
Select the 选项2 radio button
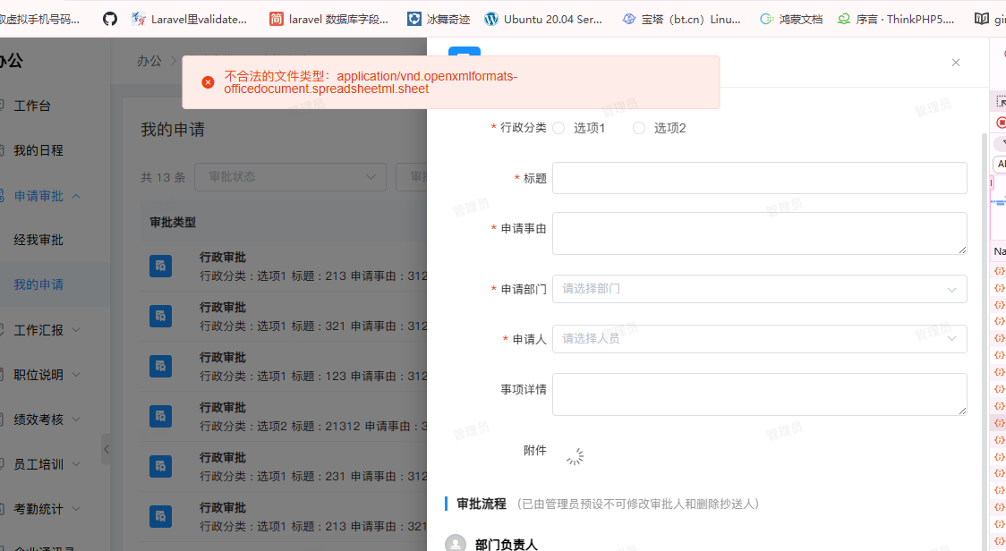click(639, 128)
